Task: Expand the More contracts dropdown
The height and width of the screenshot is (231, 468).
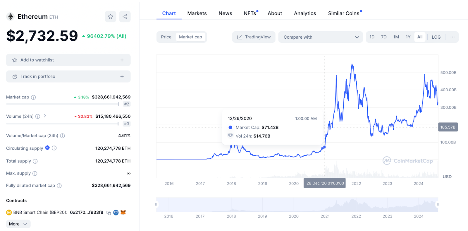Action: click(18, 224)
